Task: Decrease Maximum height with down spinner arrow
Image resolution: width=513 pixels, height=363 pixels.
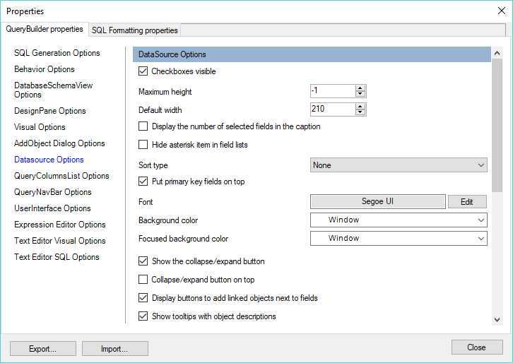Action: [x=360, y=94]
